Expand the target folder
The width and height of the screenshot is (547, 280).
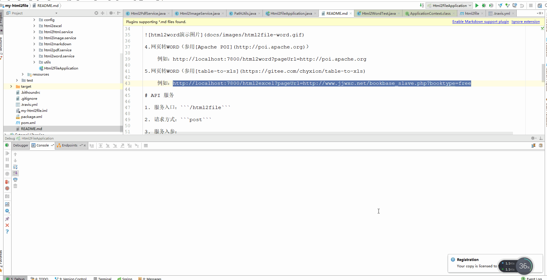11,86
